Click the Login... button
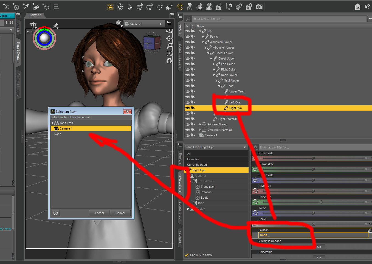 [7, 16]
